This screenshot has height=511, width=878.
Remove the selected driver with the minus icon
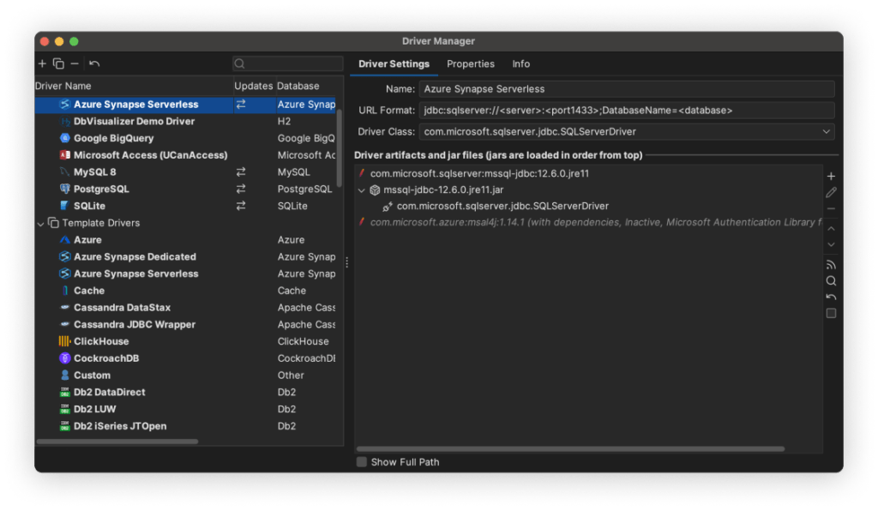click(75, 63)
